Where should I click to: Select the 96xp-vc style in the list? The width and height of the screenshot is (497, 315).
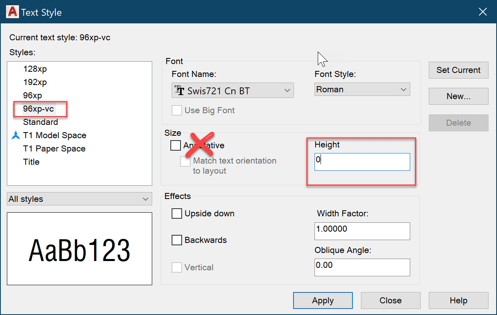click(x=39, y=109)
